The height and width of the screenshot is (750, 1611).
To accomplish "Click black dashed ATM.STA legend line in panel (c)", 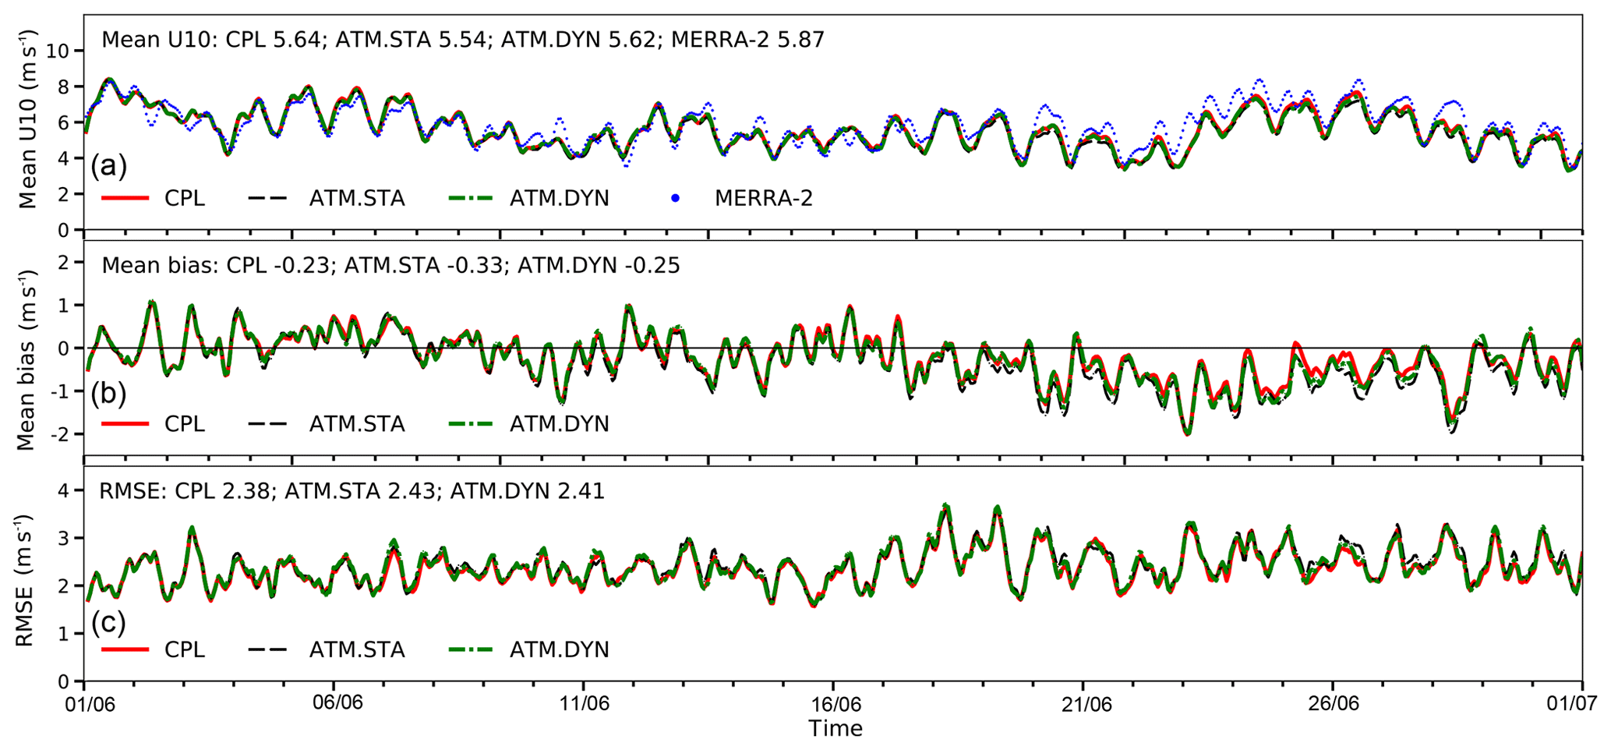I will click(270, 649).
